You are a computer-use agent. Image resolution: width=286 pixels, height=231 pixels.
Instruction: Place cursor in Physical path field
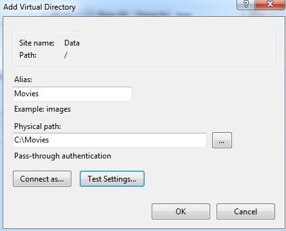[x=109, y=140]
